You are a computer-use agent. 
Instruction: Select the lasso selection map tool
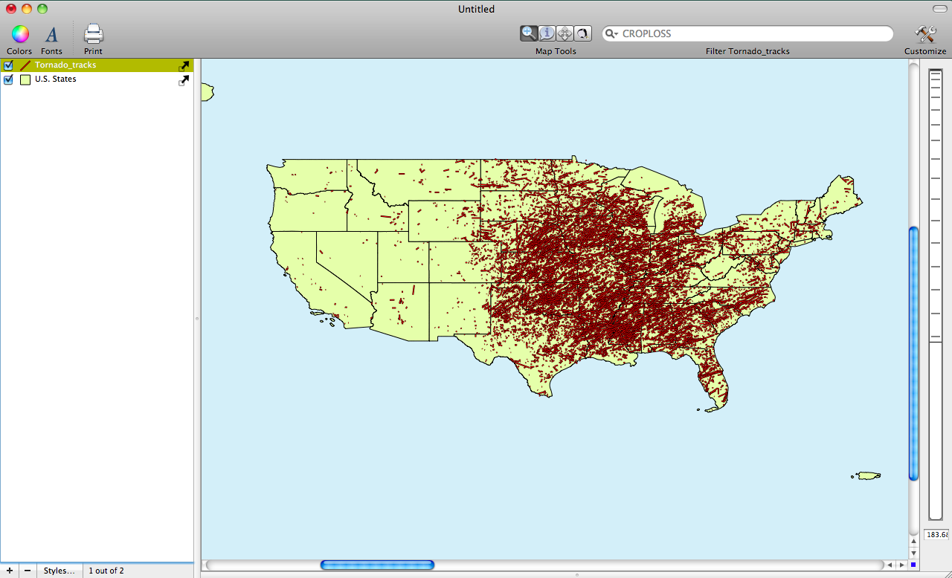click(x=582, y=33)
